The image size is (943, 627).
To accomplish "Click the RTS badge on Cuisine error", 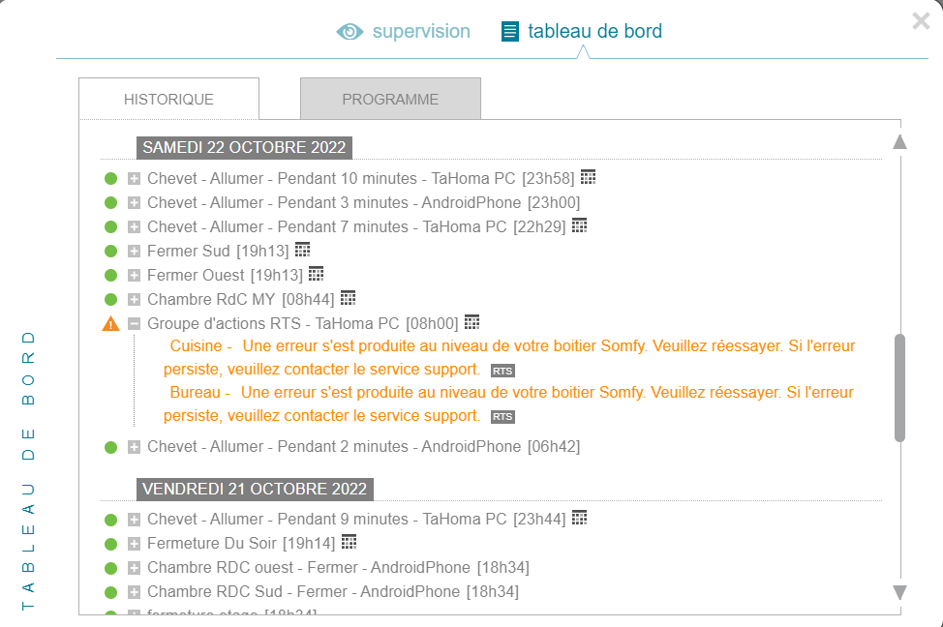I will pos(502,371).
